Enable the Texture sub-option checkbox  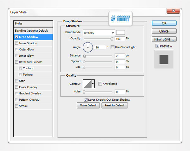click(20, 74)
